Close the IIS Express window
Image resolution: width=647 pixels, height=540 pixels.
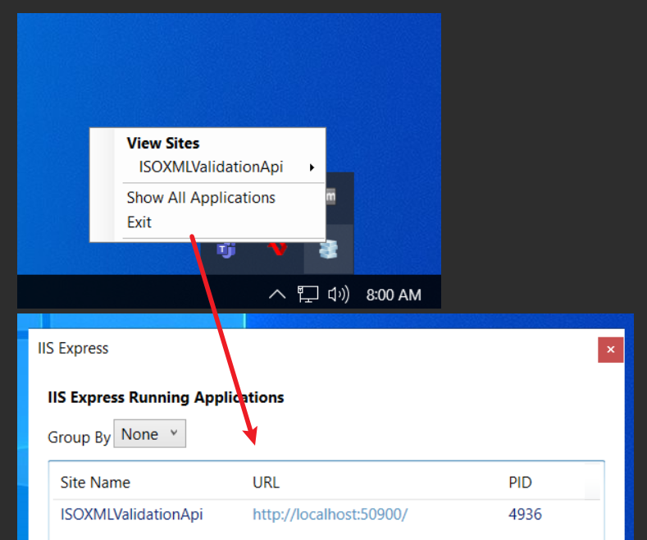pyautogui.click(x=610, y=350)
